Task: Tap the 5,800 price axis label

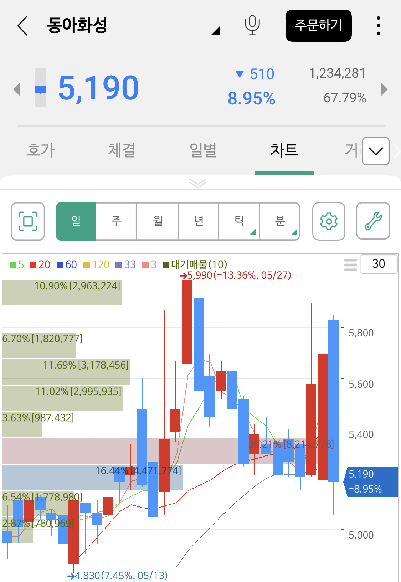Action: [x=361, y=333]
